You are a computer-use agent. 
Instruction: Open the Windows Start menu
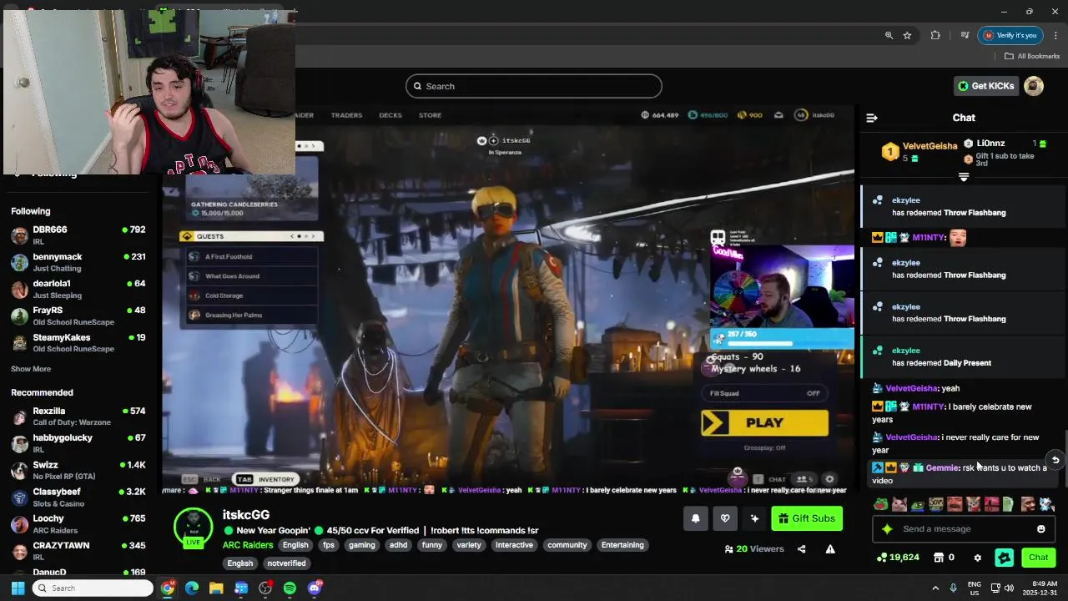point(18,588)
